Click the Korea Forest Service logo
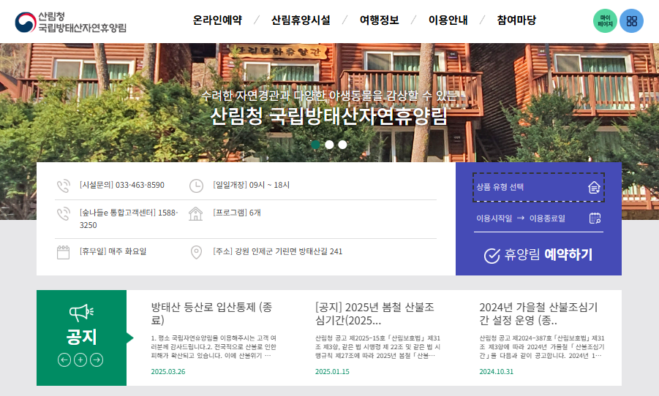659x396 pixels. tap(70, 22)
